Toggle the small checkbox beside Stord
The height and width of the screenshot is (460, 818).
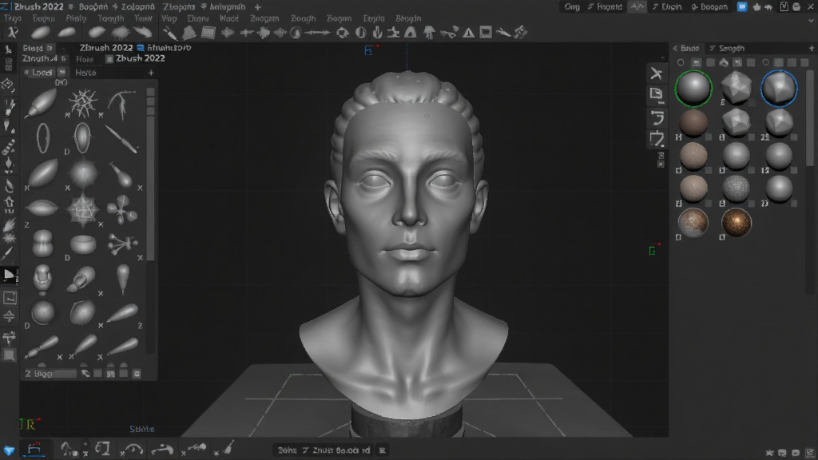50,48
